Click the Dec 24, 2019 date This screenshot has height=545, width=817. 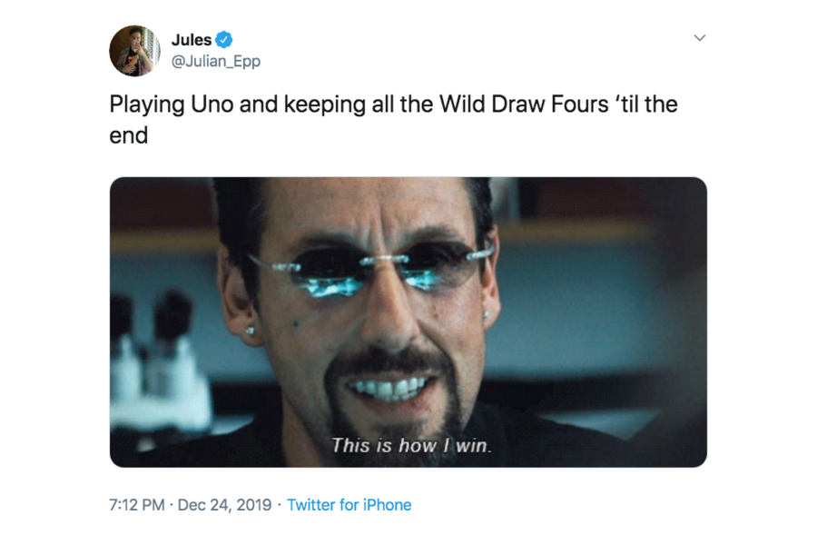click(x=224, y=505)
